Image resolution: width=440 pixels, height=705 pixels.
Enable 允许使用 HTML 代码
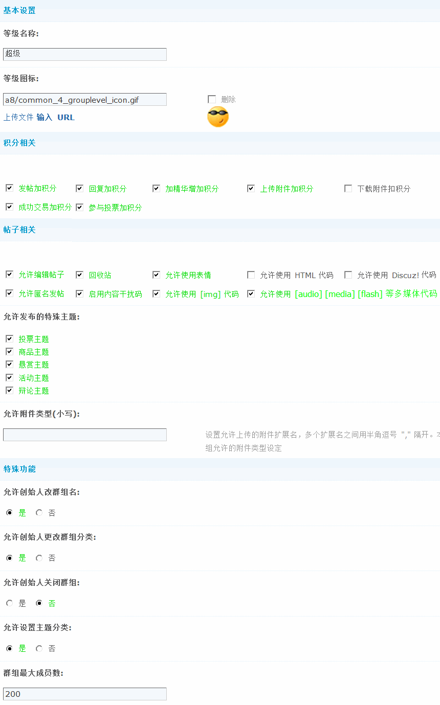pyautogui.click(x=251, y=275)
